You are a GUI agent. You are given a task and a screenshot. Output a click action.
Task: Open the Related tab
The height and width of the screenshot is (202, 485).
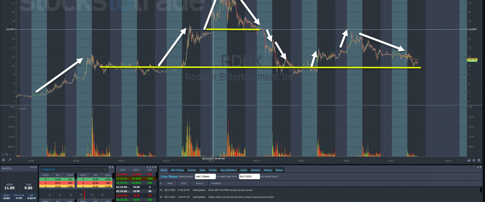[255, 170]
